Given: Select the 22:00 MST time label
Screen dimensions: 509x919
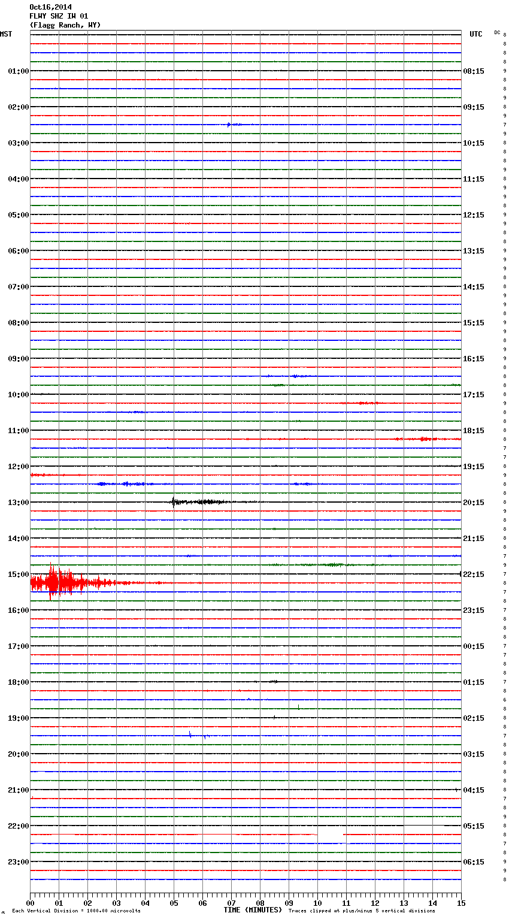Looking at the screenshot, I should coord(19,826).
